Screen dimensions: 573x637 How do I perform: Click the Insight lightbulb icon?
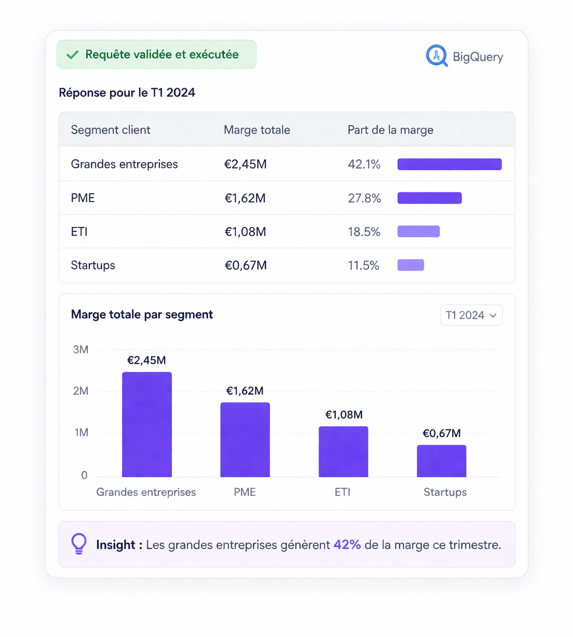pos(79,544)
